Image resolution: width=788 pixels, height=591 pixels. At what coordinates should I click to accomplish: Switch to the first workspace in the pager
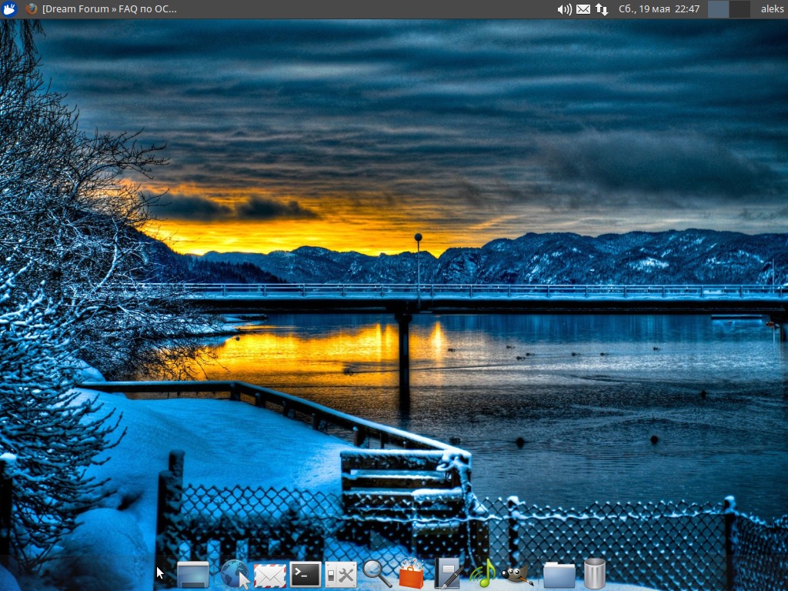coord(718,9)
